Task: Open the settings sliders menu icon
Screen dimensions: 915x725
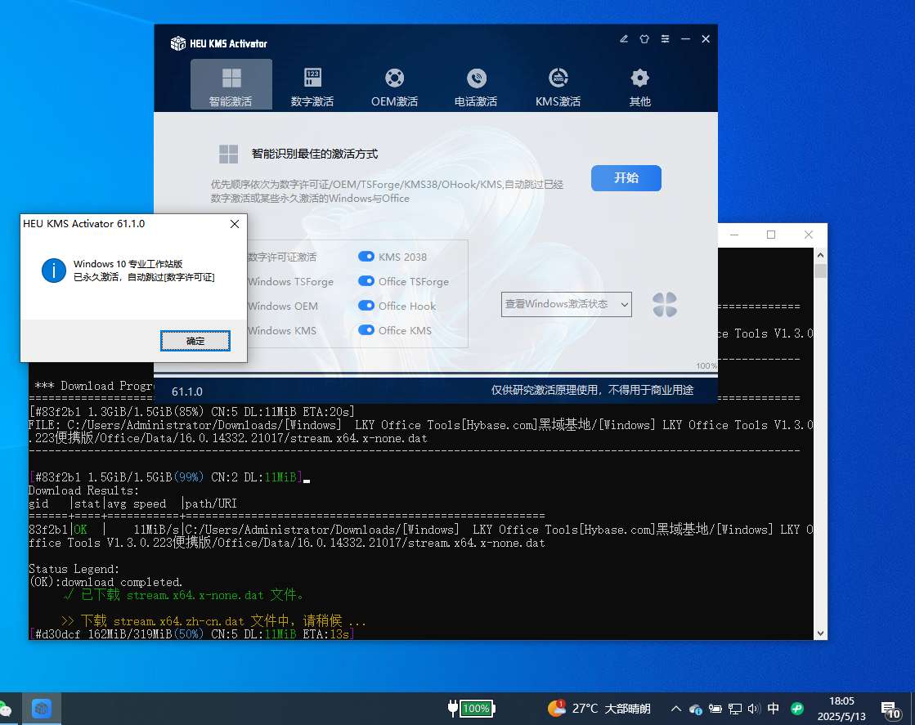Action: (x=666, y=39)
